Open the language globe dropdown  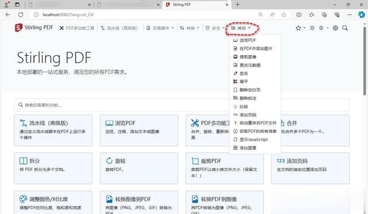coord(324,28)
